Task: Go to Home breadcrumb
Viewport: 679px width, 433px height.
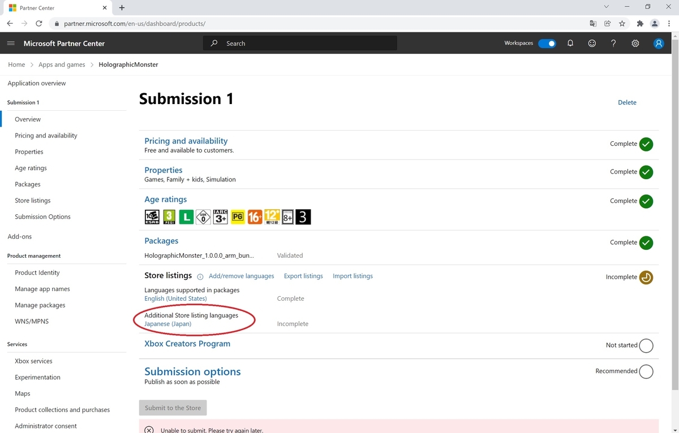Action: (16, 64)
